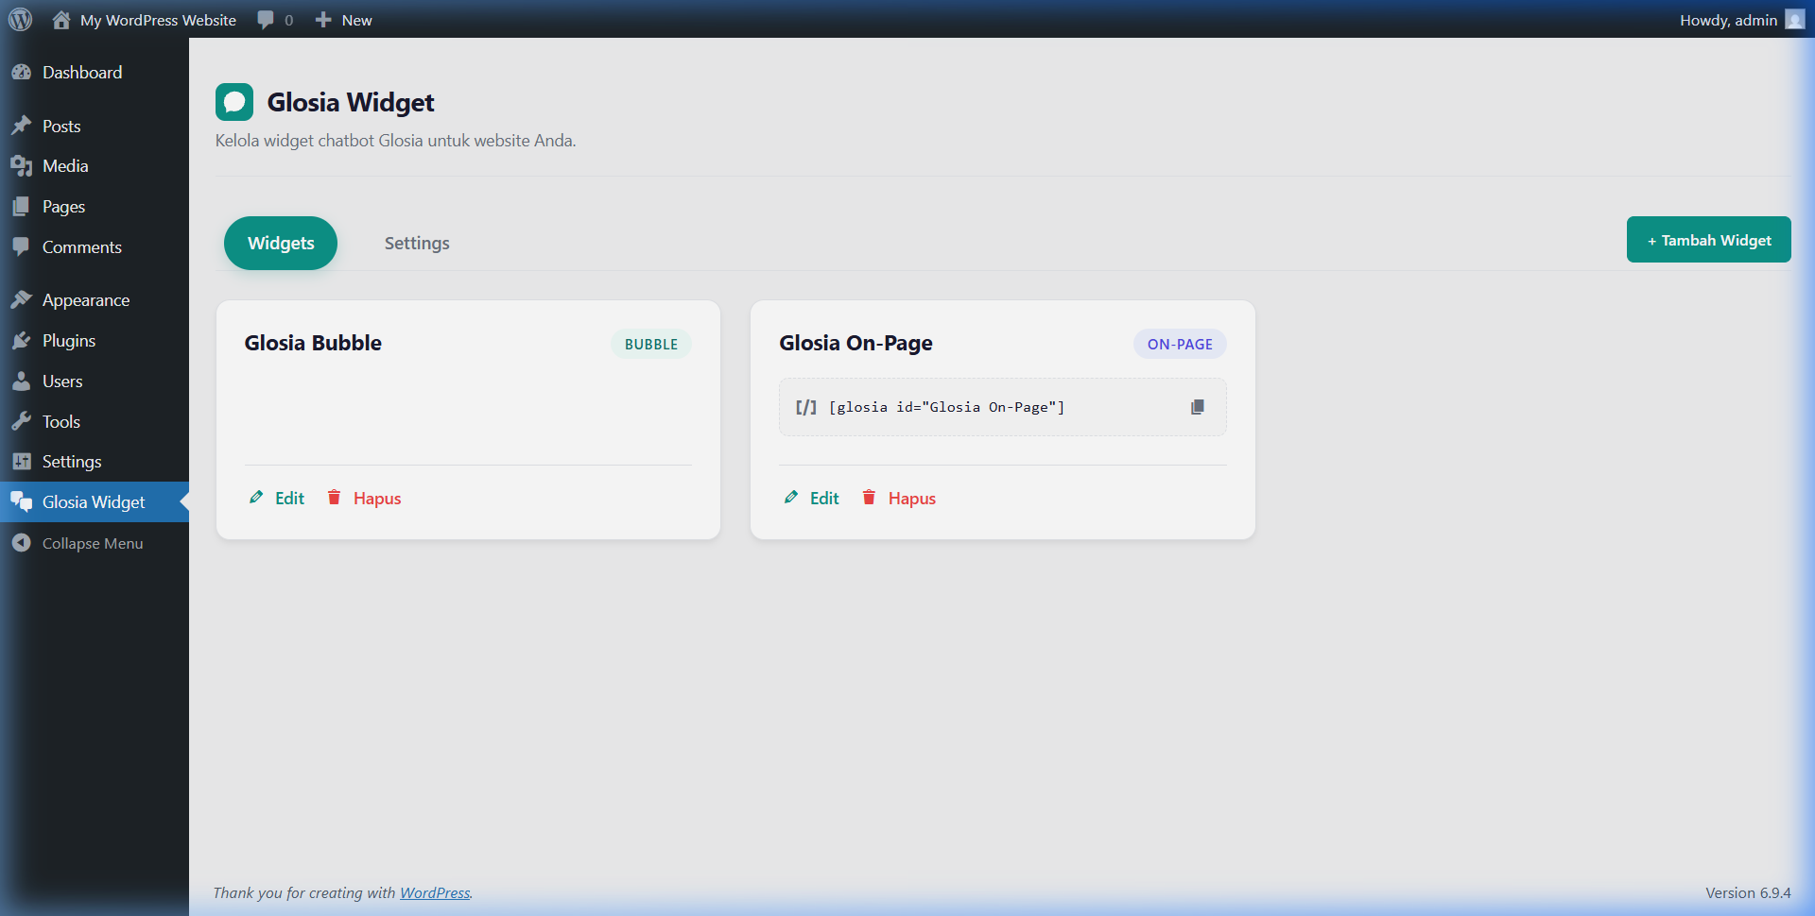This screenshot has height=916, width=1815.
Task: Click the Media icon in sidebar
Action: tap(21, 166)
